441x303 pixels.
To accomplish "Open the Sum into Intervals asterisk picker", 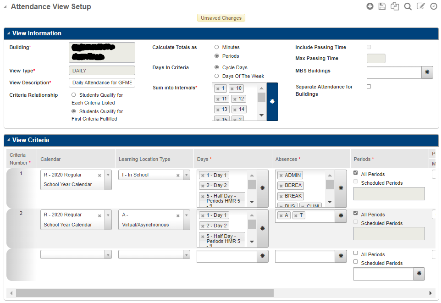I will pyautogui.click(x=272, y=102).
